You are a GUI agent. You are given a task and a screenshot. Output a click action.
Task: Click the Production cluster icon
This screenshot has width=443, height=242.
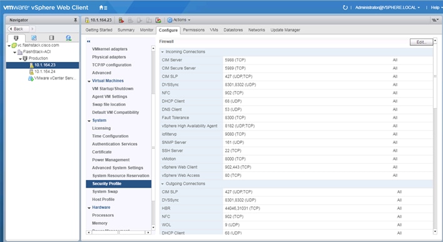click(25, 58)
